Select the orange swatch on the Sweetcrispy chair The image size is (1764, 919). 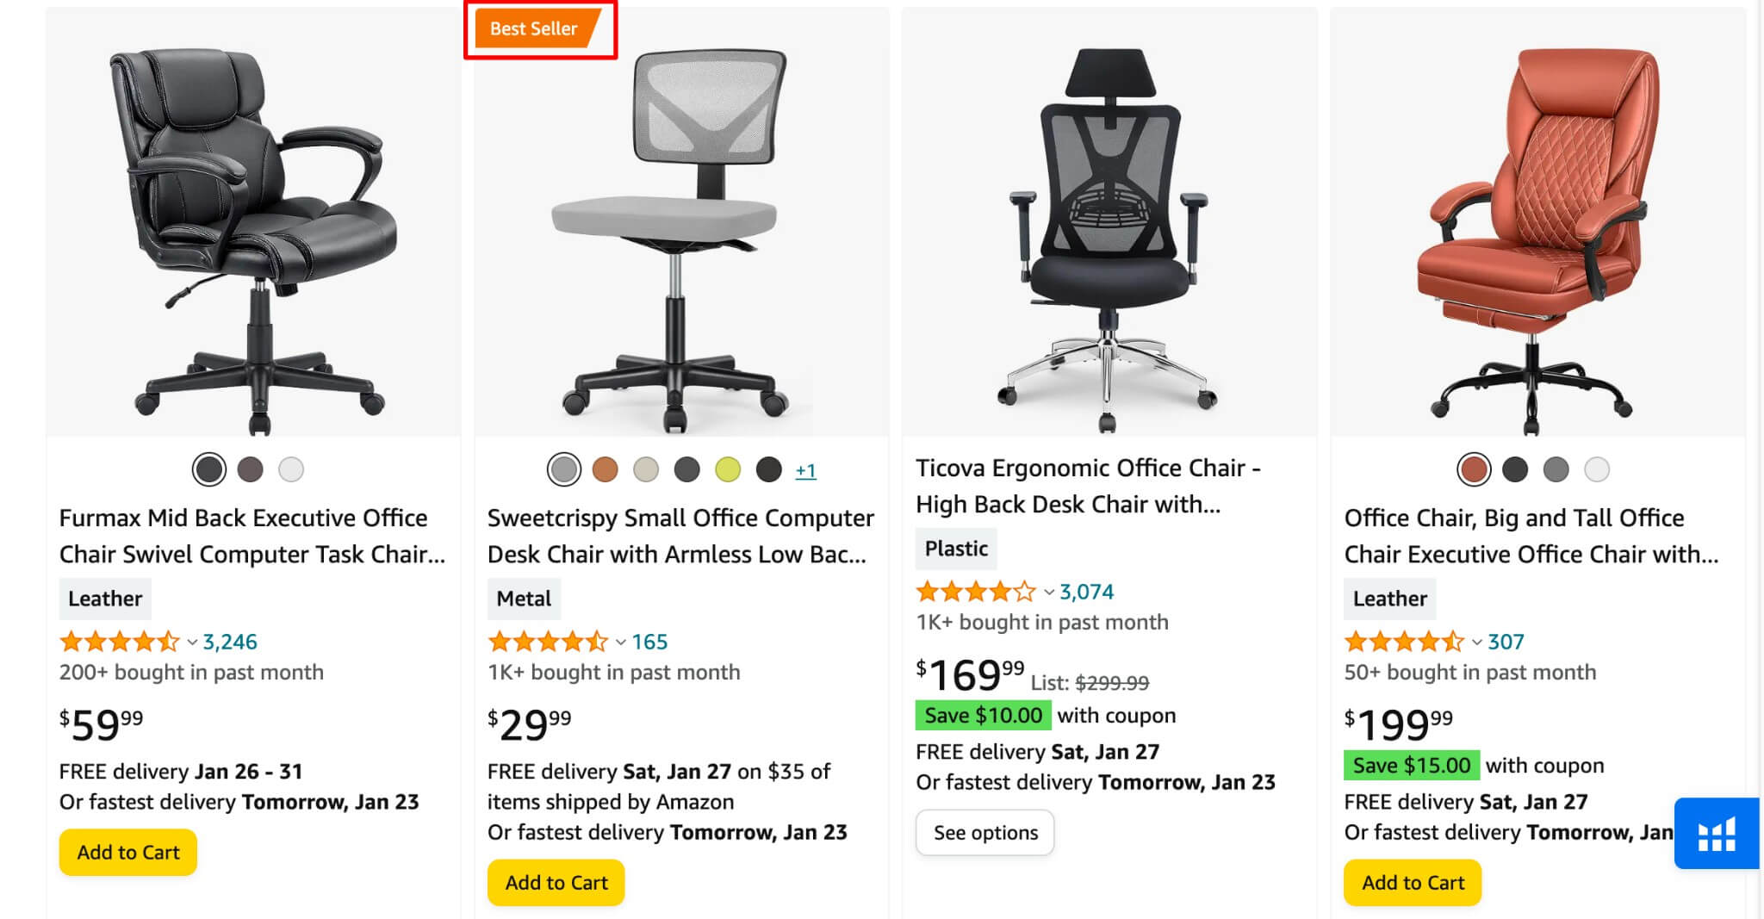(x=606, y=469)
